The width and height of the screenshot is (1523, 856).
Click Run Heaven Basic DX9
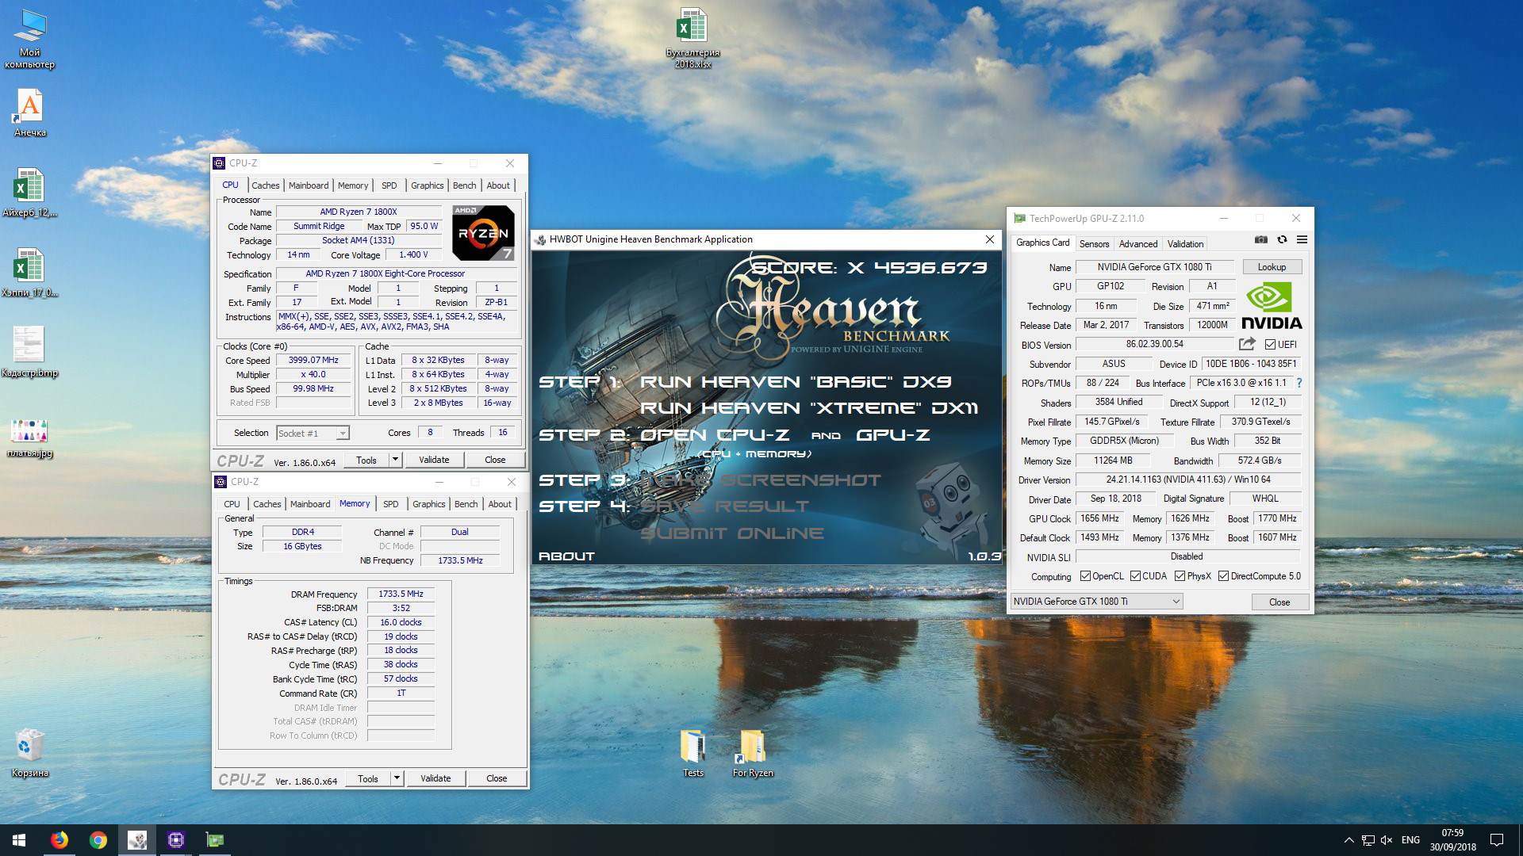point(796,382)
